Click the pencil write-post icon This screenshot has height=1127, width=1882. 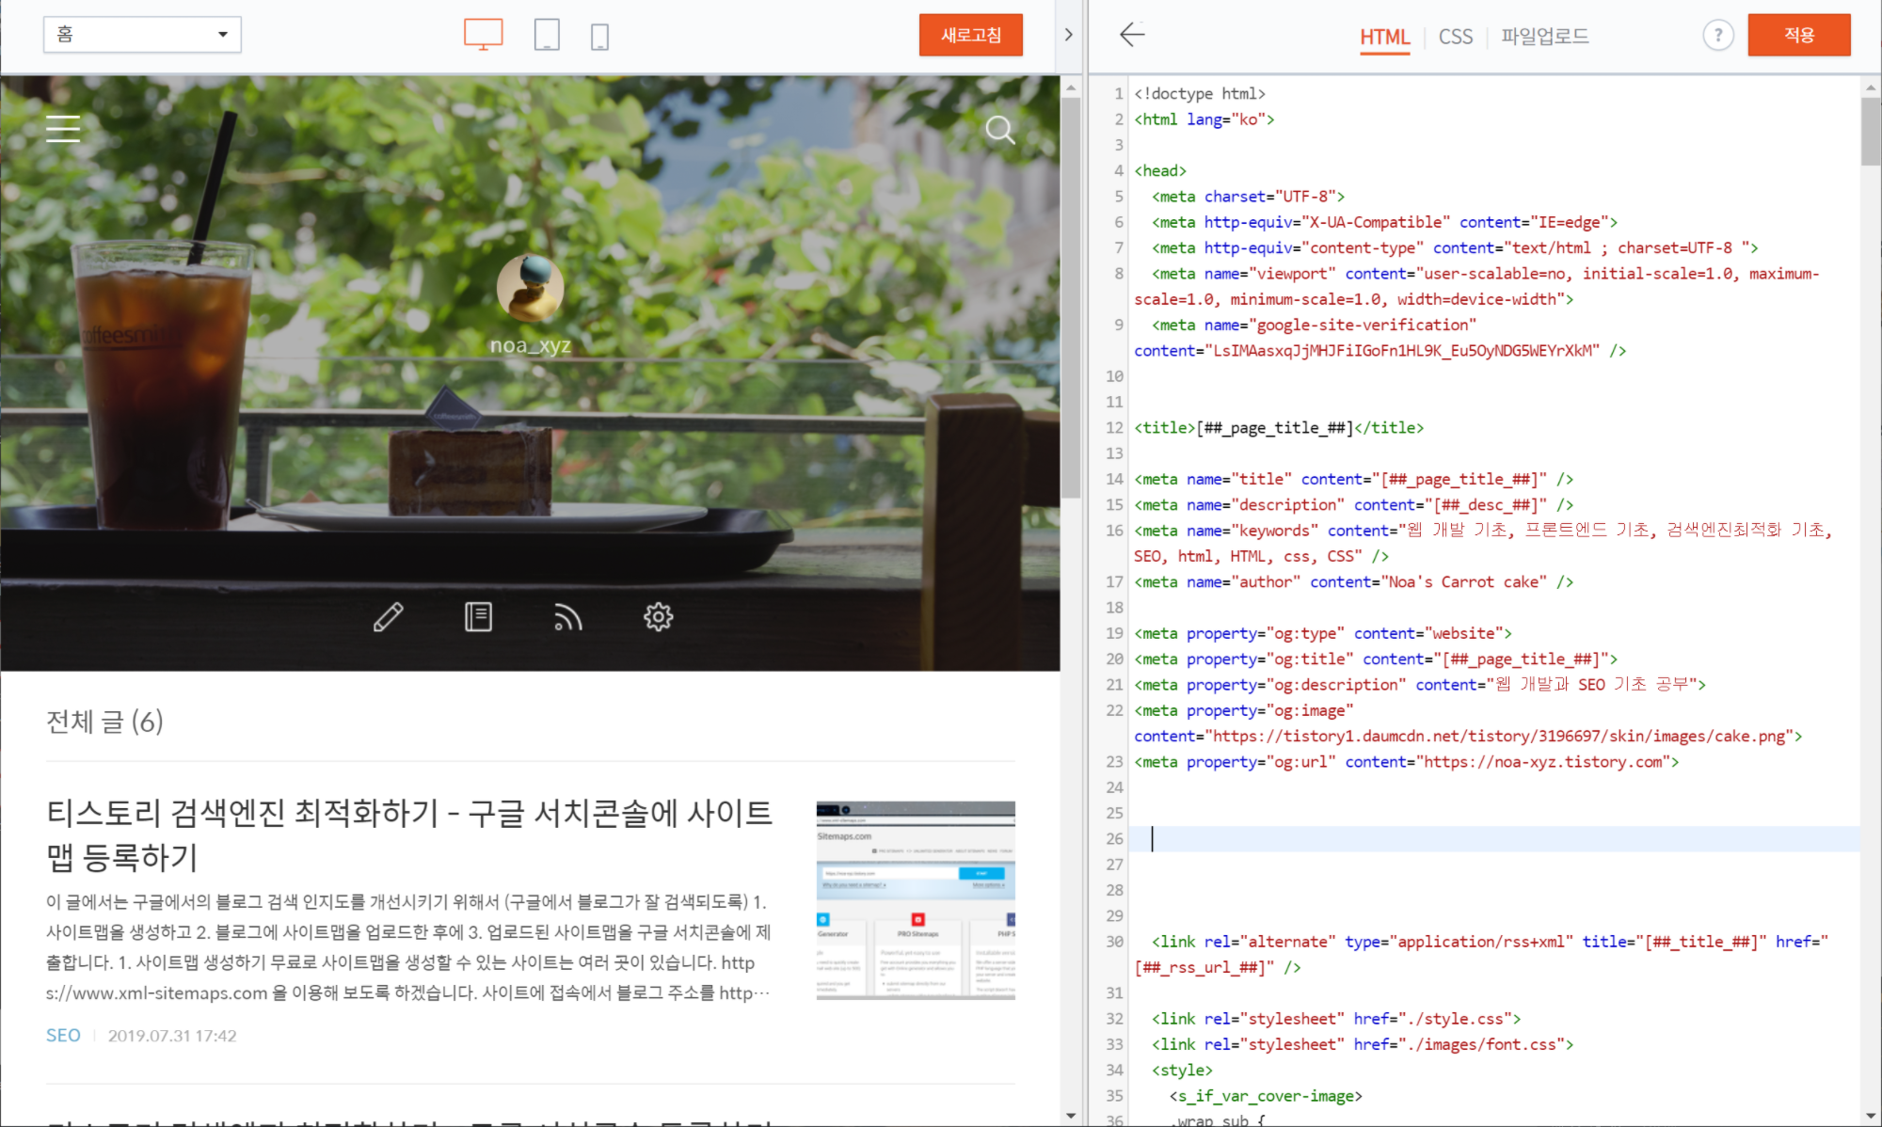click(x=388, y=617)
